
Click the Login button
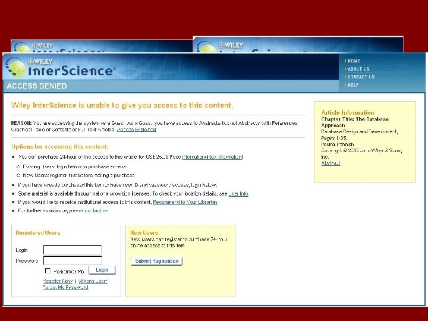[x=102, y=270]
